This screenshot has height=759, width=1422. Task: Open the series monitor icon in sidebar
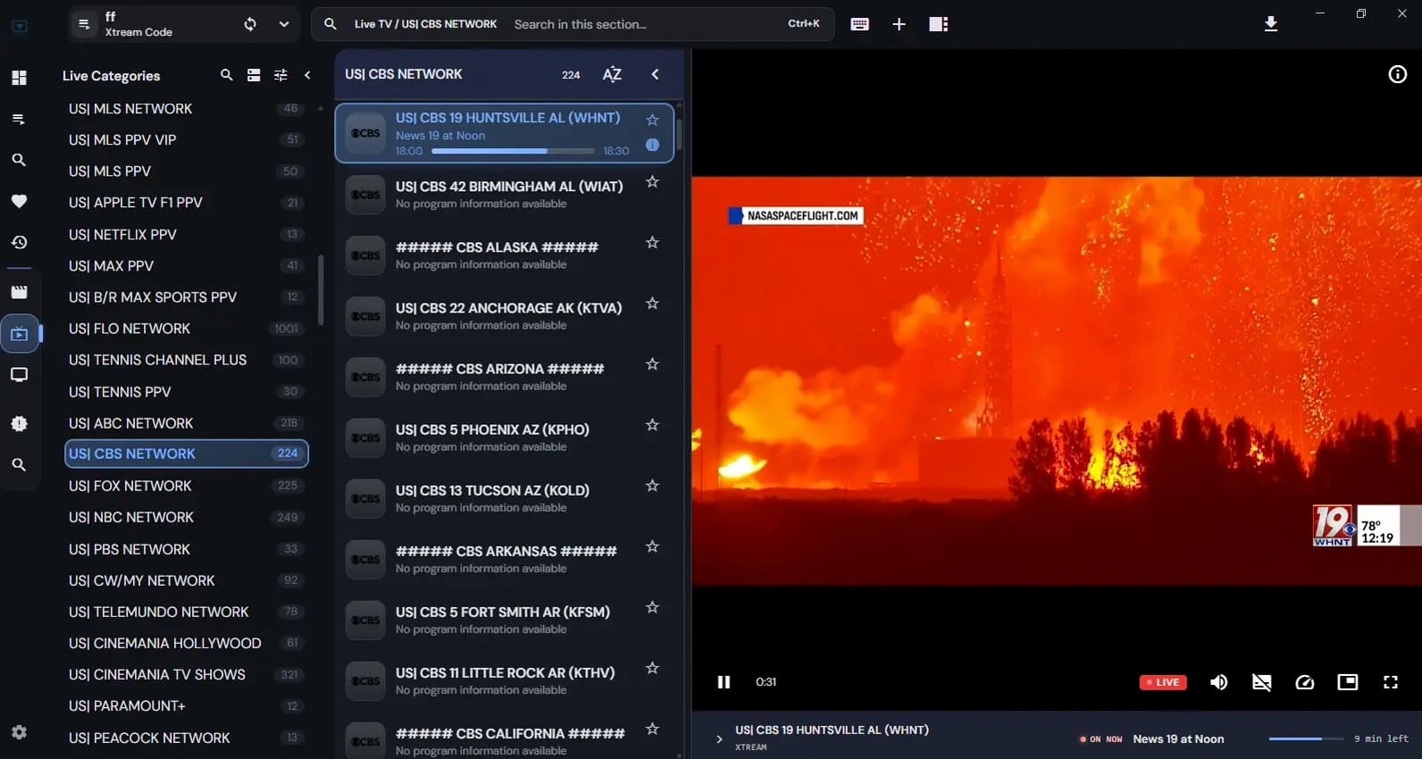click(x=19, y=375)
